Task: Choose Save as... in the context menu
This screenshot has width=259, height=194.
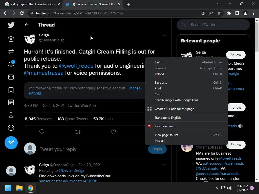Action: click(x=186, y=83)
